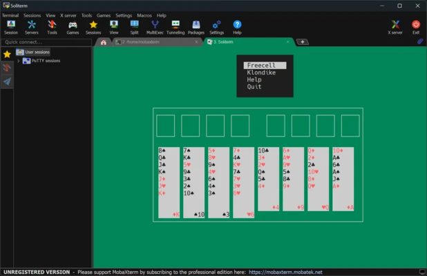Open the Sessions star toolbar icon
The width and height of the screenshot is (427, 276).
pyautogui.click(x=93, y=28)
